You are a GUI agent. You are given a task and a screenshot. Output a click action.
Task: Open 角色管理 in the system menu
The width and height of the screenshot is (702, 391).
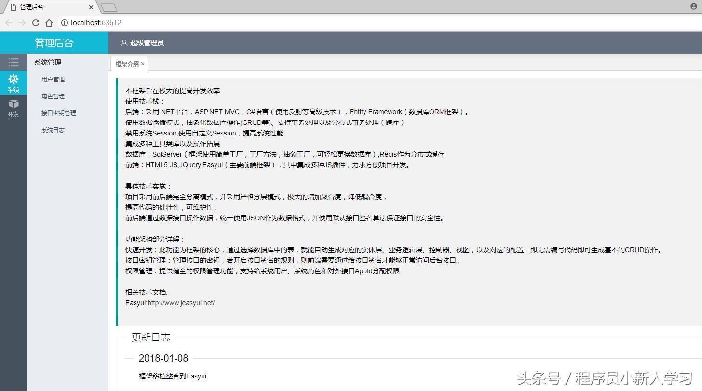click(x=53, y=96)
